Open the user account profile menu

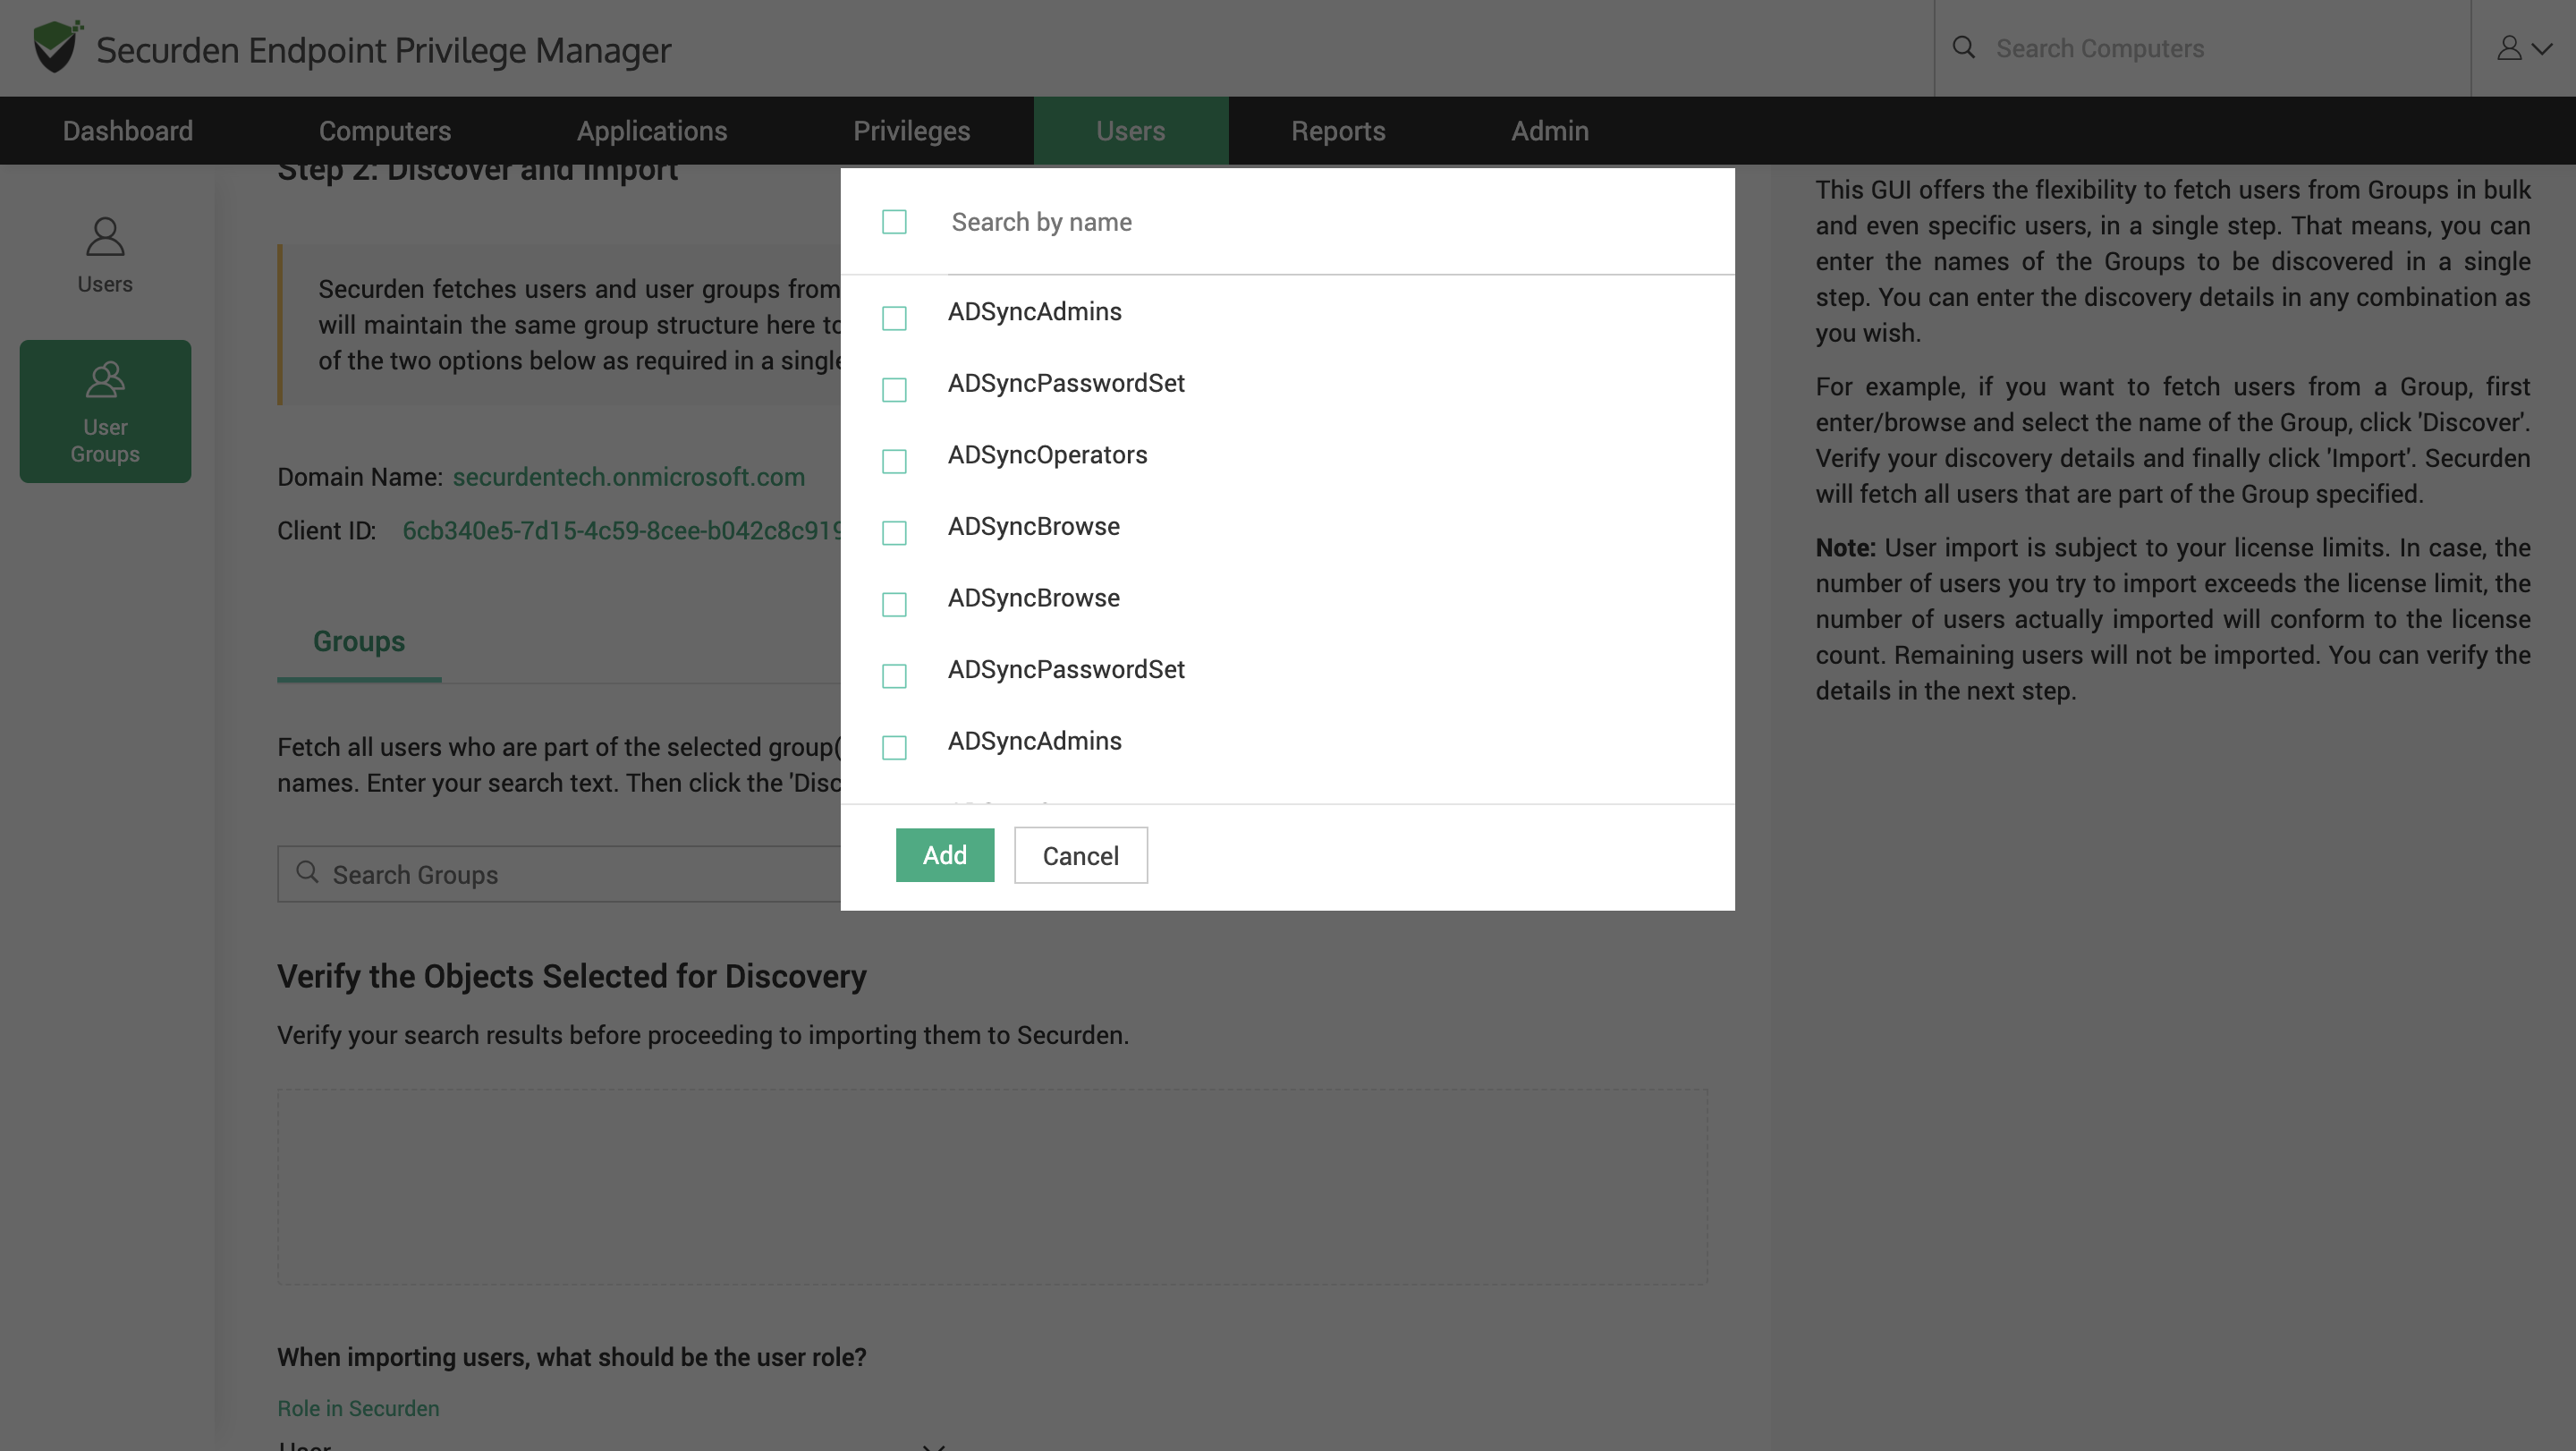2523,48
